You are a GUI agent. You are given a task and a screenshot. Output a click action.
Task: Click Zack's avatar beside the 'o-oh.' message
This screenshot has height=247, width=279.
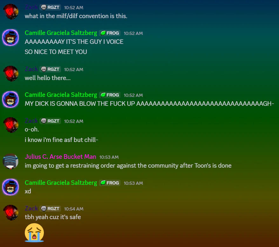tap(11, 125)
